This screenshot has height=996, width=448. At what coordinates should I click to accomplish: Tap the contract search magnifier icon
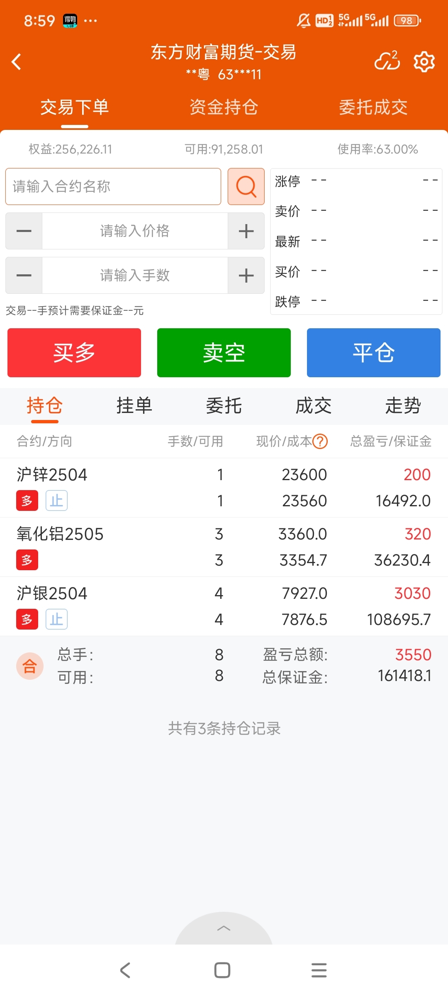[x=246, y=186]
